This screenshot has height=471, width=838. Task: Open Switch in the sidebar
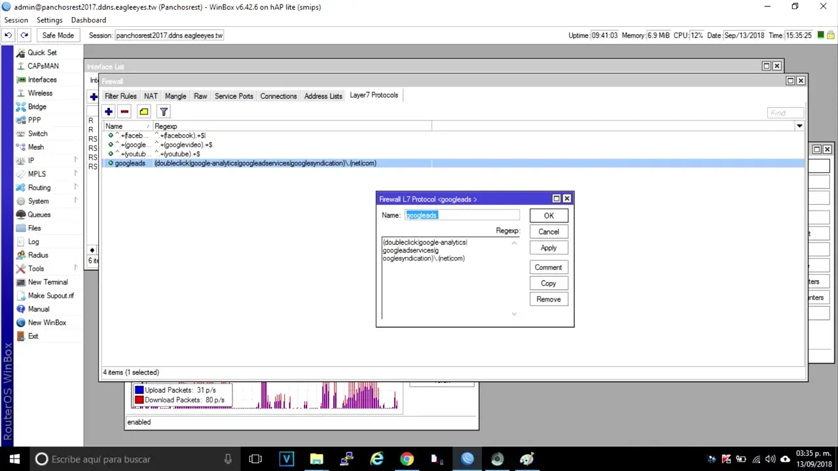click(37, 133)
